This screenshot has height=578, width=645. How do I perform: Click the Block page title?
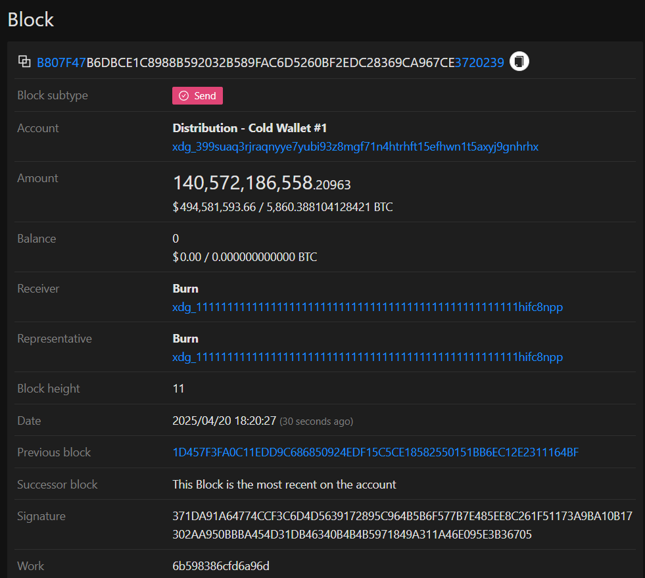(x=30, y=19)
